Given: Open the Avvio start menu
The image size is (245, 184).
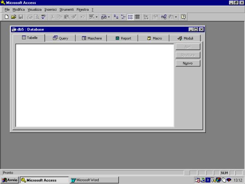Looking at the screenshot, I should click(x=10, y=180).
